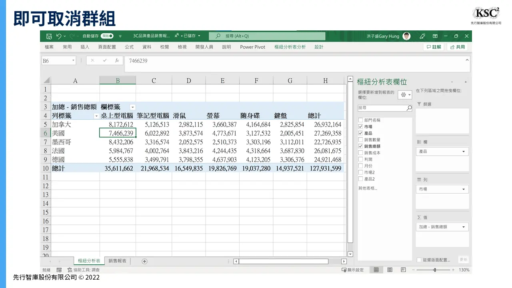Screen dimensions: 512x288
Task: Click the 共用 Share button
Action: 457,47
